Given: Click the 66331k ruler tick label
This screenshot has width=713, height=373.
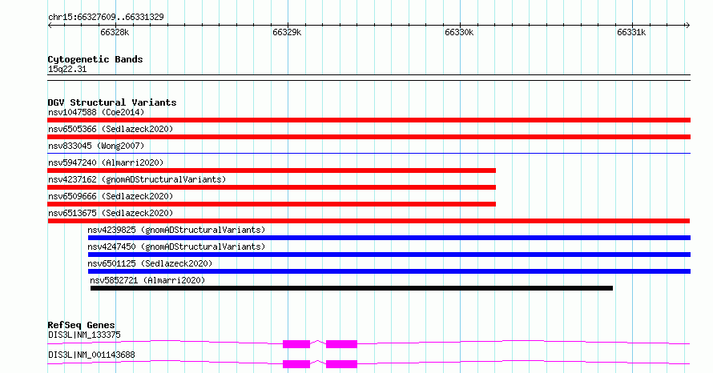Looking at the screenshot, I should point(631,32).
